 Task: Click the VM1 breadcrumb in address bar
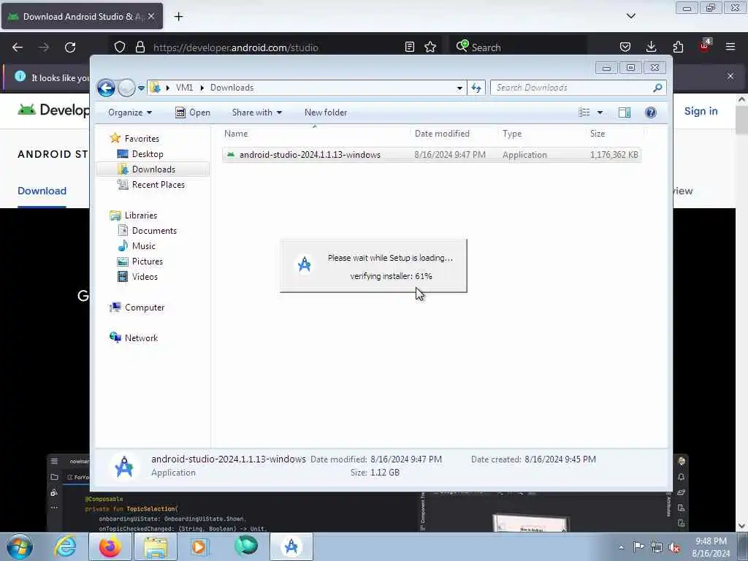tap(184, 88)
